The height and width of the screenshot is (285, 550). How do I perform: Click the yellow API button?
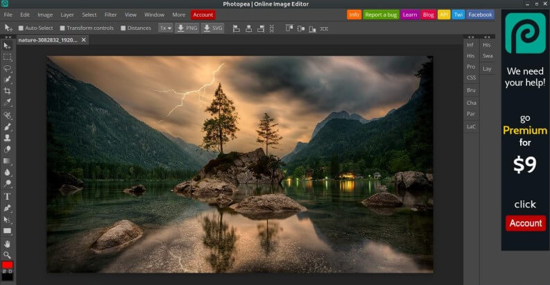pos(444,15)
